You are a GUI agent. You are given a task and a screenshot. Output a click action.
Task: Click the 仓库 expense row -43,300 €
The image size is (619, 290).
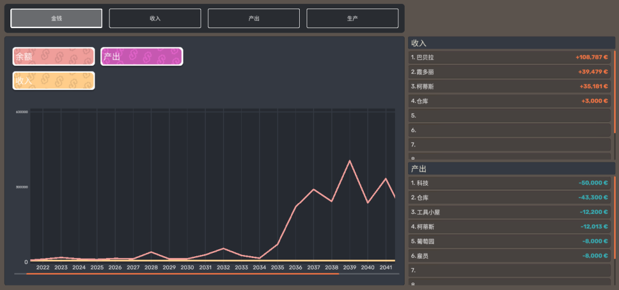click(510, 198)
